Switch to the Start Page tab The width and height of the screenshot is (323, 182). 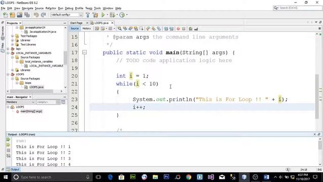coord(76,23)
